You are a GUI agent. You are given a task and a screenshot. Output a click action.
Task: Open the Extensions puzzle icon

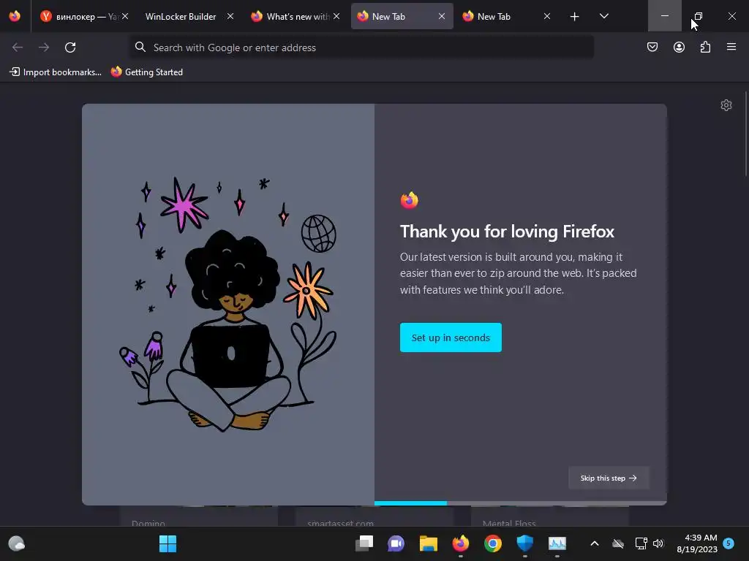coord(705,47)
